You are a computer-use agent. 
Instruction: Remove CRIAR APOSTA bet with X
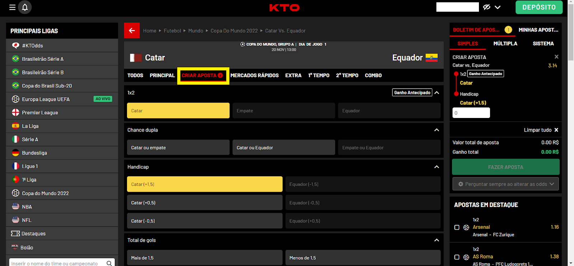556,57
